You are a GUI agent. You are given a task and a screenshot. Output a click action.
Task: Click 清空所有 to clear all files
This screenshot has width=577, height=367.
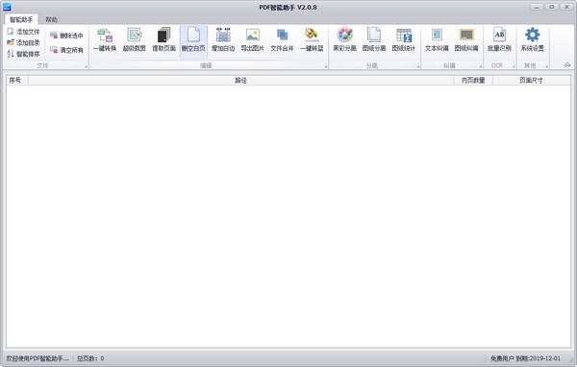click(x=66, y=50)
